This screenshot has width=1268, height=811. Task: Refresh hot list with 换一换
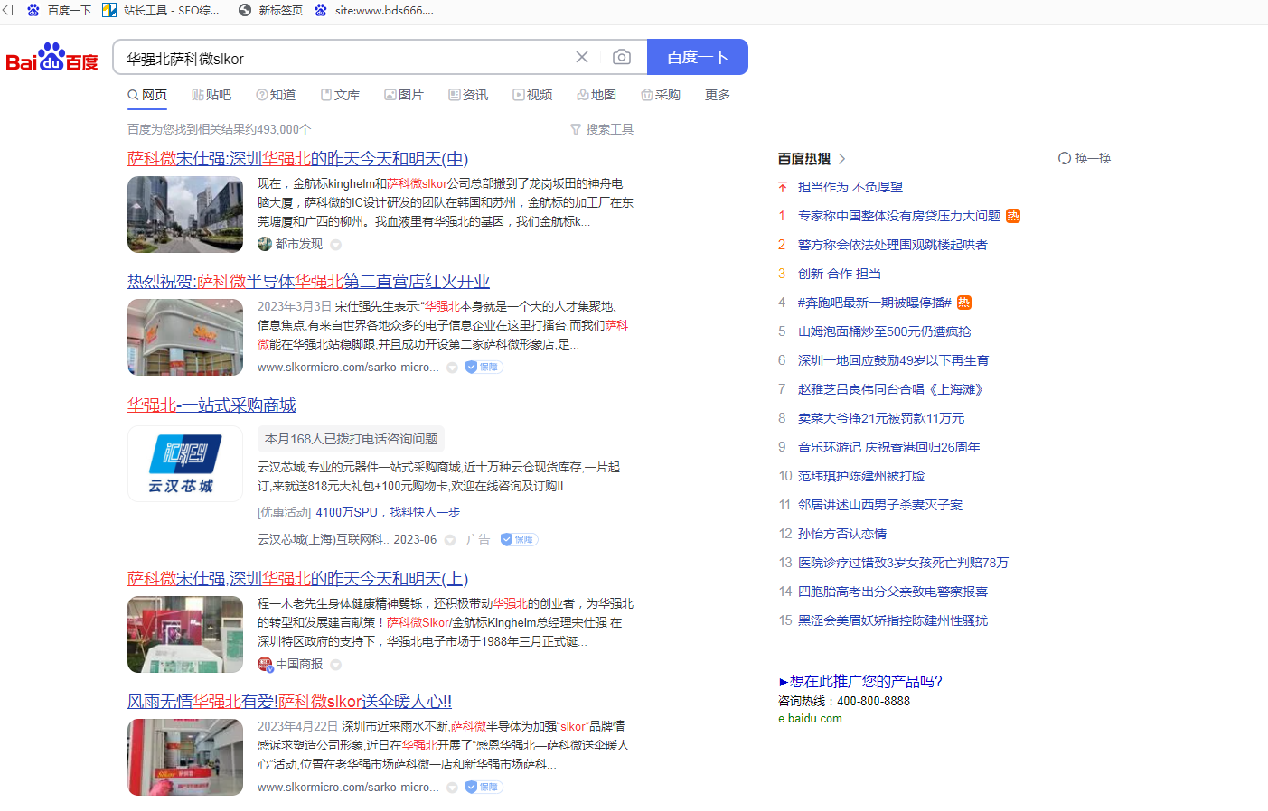(x=1085, y=158)
